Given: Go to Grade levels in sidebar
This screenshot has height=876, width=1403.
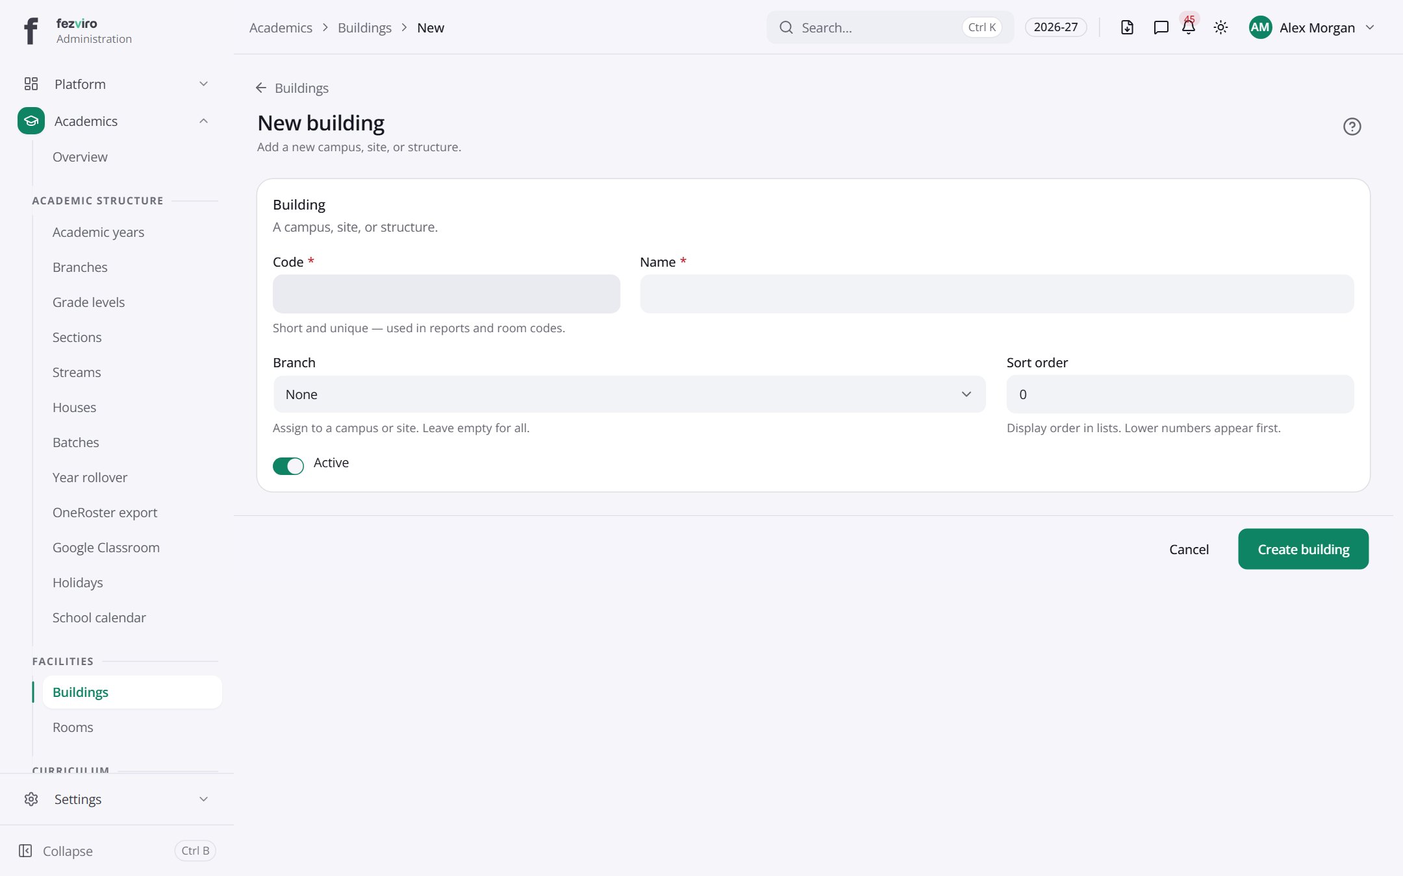Looking at the screenshot, I should point(88,302).
